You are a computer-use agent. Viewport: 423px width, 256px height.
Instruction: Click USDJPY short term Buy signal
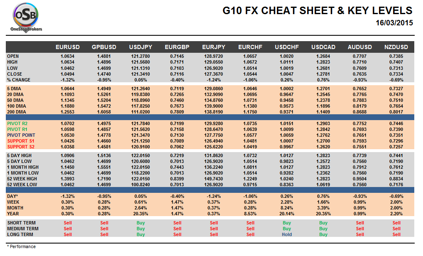141,223
